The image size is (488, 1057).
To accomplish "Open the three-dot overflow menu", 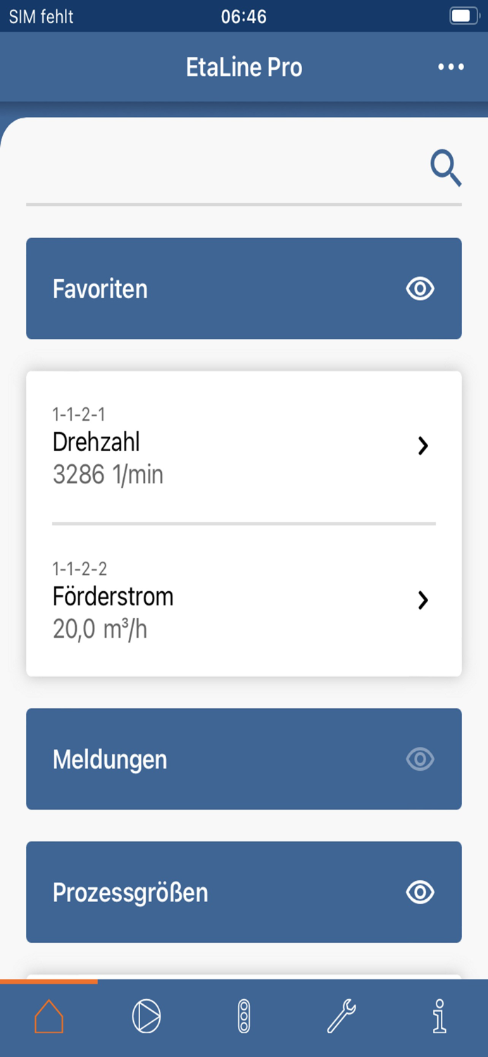I will (450, 67).
